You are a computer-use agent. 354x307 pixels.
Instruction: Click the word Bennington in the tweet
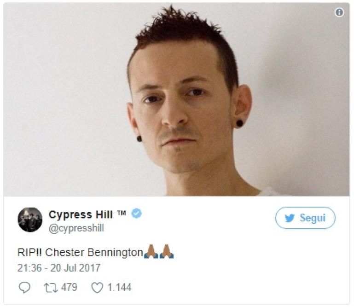point(115,253)
